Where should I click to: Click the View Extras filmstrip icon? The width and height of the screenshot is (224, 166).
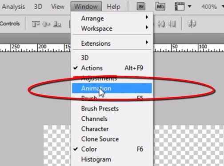pos(180,7)
